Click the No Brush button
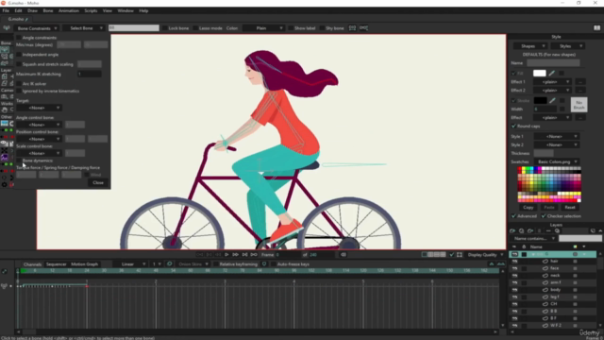604x340 pixels. [579, 105]
